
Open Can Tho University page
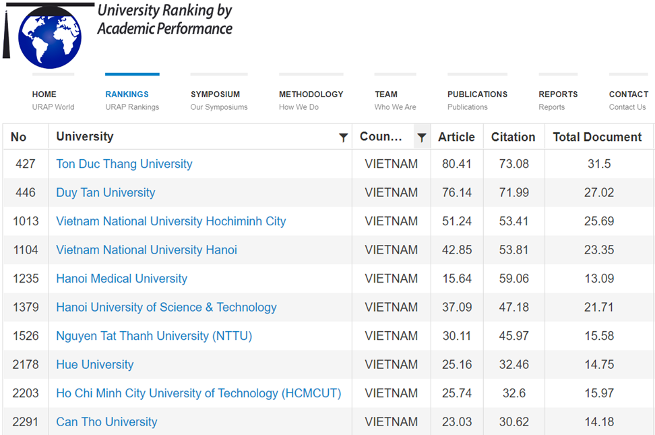click(x=106, y=422)
